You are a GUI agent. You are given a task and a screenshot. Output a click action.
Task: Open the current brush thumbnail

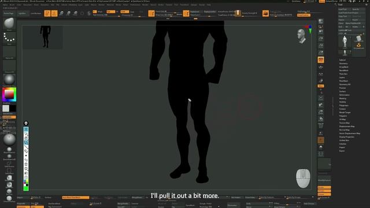point(9,24)
